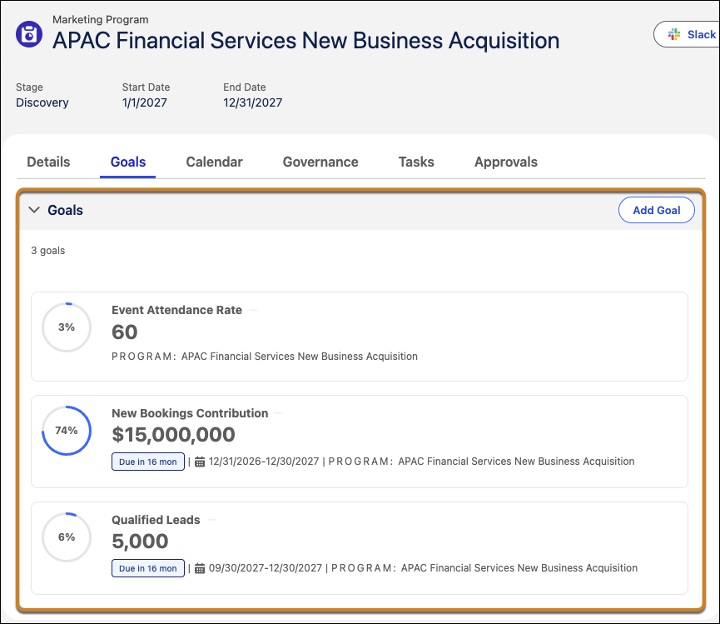Click the Stage value Discovery
This screenshot has height=624, width=720.
click(42, 102)
